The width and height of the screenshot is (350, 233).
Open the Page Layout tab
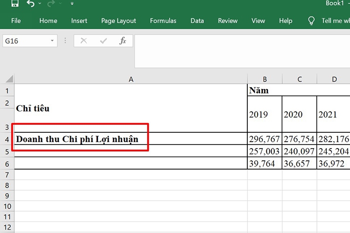pos(119,21)
